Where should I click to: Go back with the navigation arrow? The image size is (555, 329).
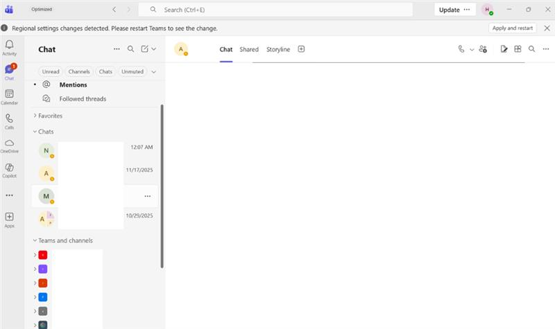click(114, 10)
